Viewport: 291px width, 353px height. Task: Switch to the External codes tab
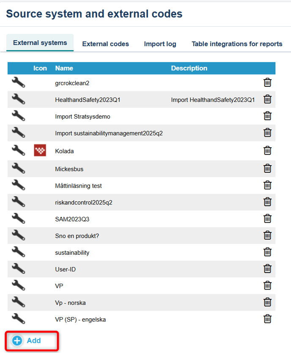[x=105, y=44]
